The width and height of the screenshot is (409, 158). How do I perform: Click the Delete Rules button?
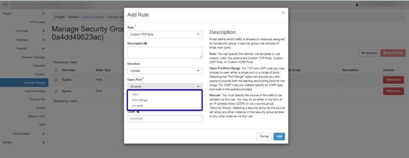click(x=393, y=53)
